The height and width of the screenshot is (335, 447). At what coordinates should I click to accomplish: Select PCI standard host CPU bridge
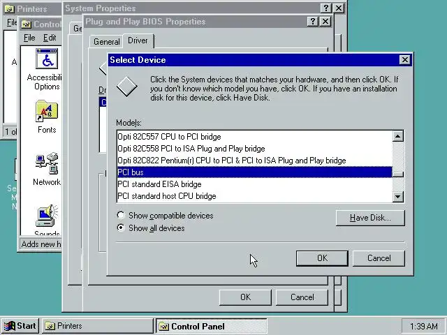click(254, 196)
